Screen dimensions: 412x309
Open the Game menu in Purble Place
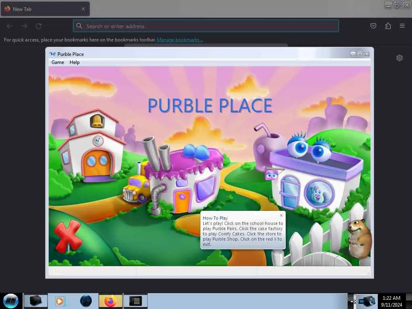point(58,62)
